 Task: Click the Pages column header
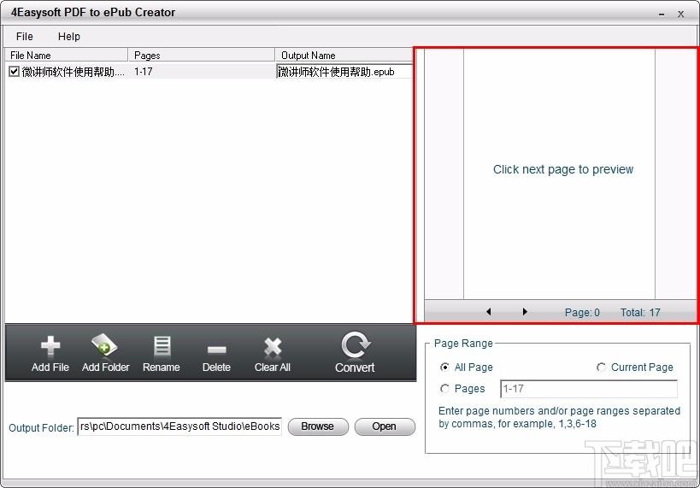[202, 55]
